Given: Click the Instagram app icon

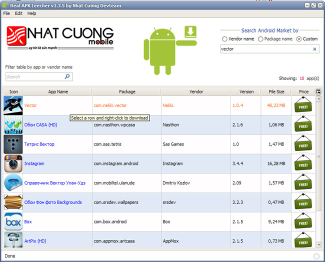Looking at the screenshot, I should click(x=13, y=163).
